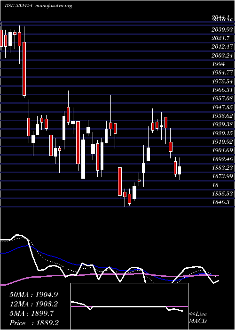Click price label 1947.85
This screenshot has width=235, height=330.
click(x=222, y=107)
